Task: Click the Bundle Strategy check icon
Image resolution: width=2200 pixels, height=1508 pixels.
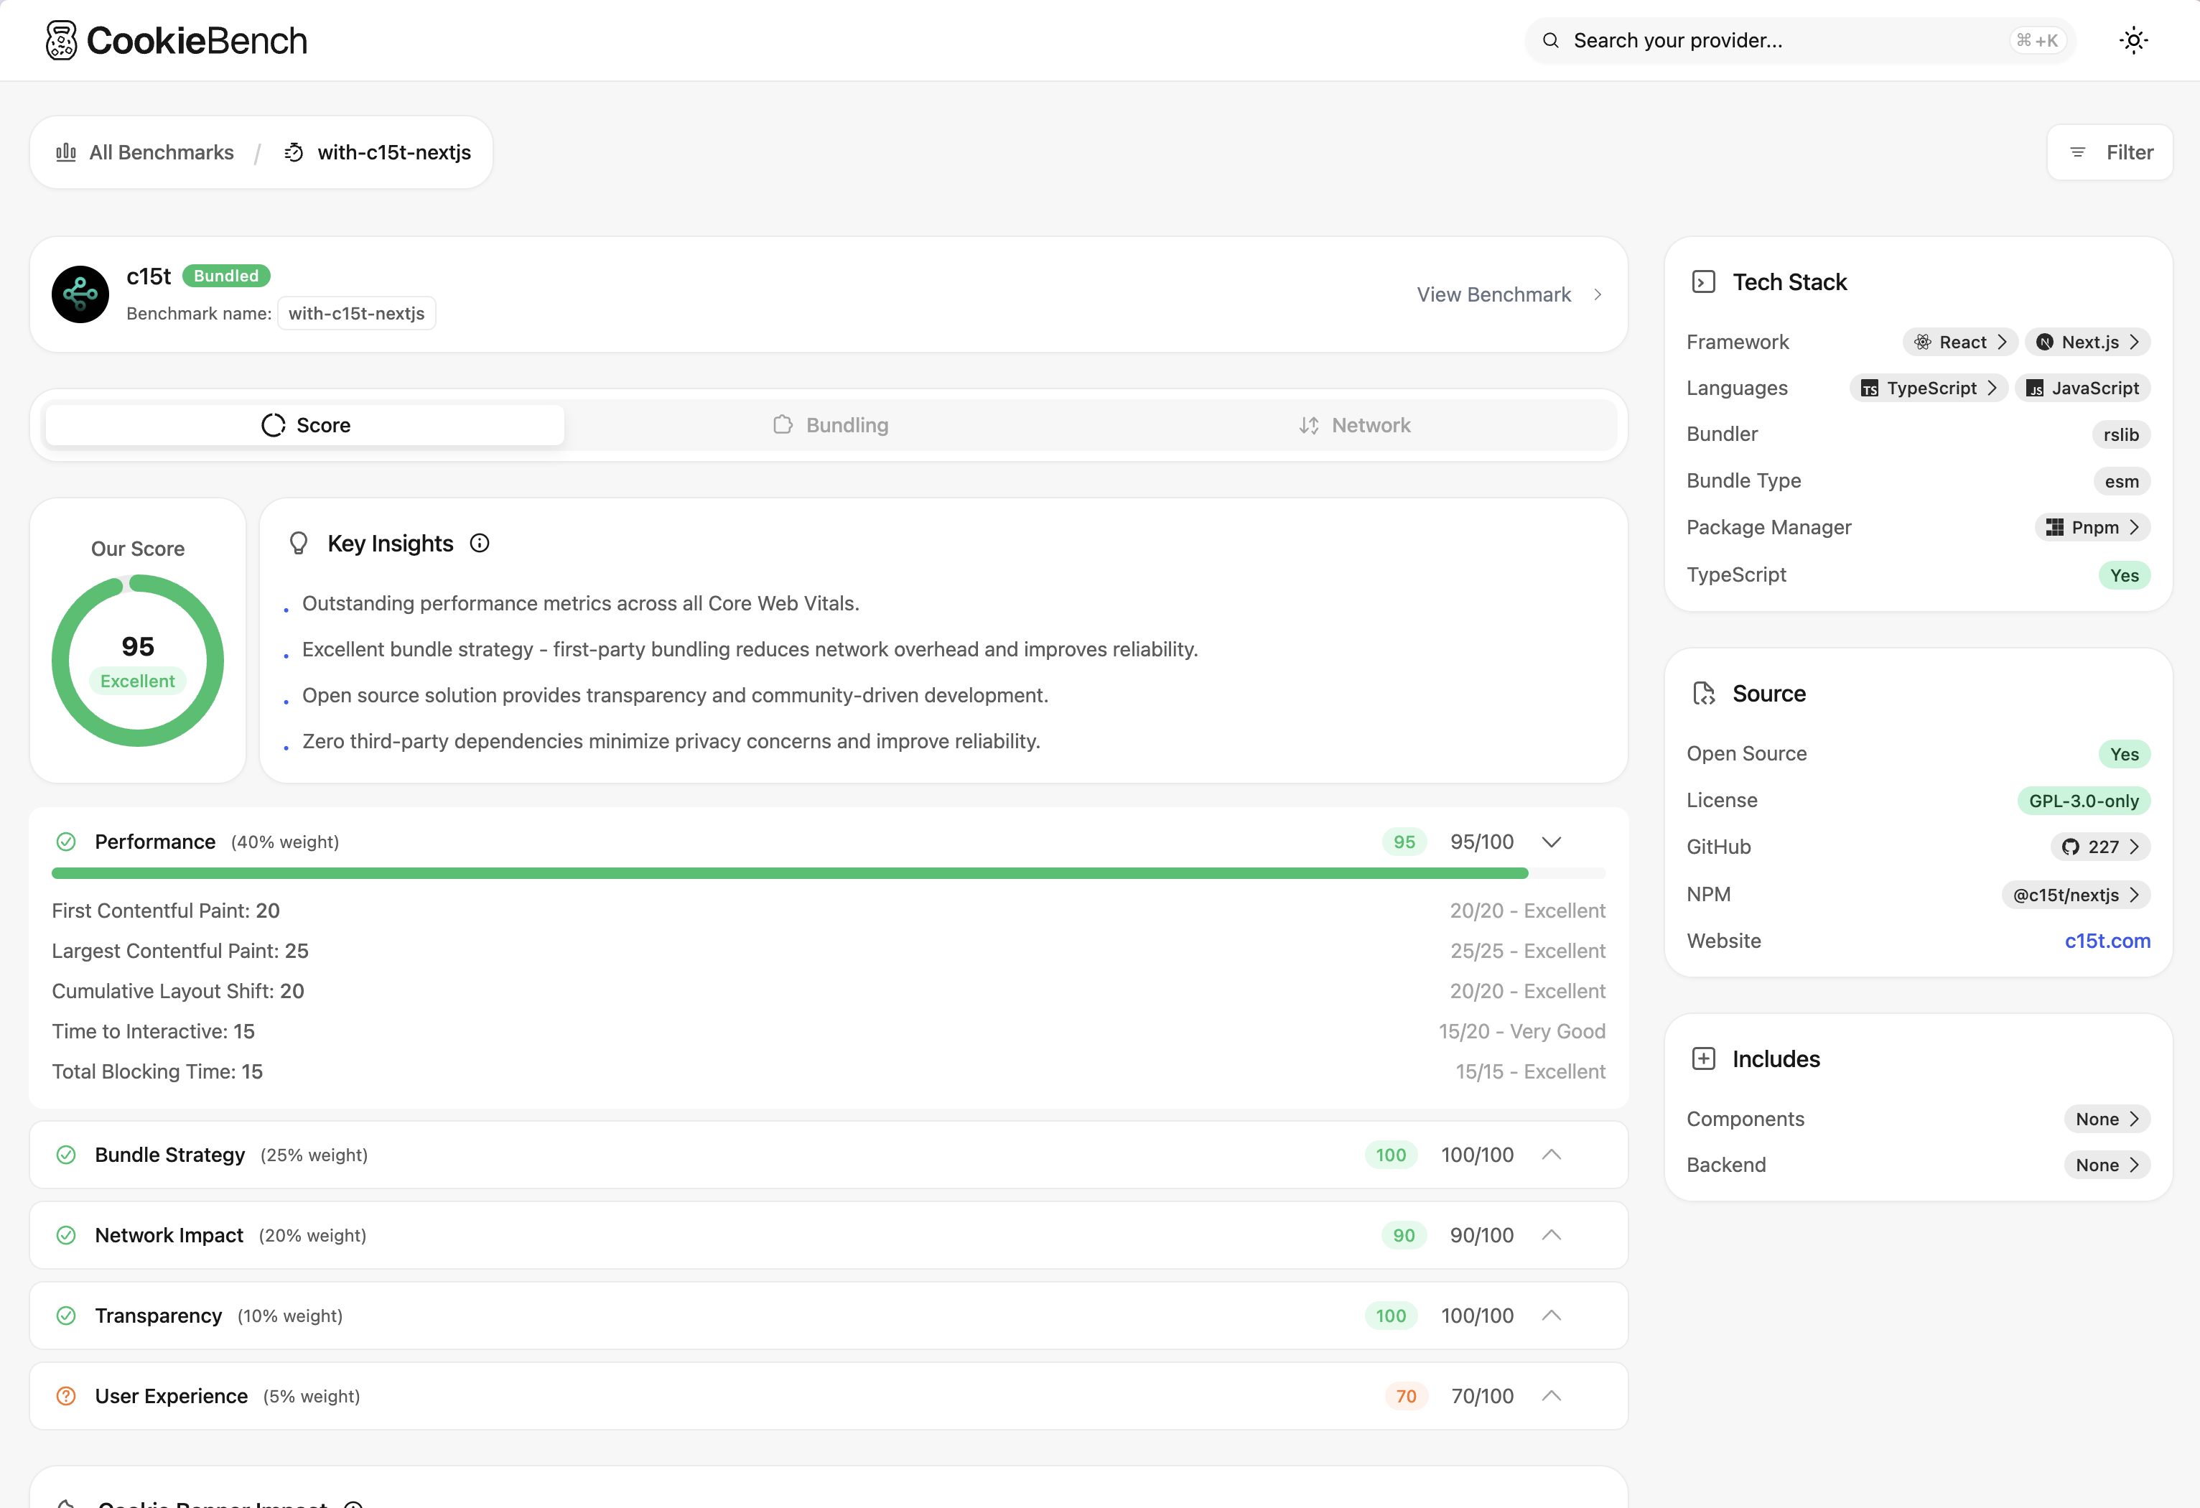Action: coord(66,1154)
